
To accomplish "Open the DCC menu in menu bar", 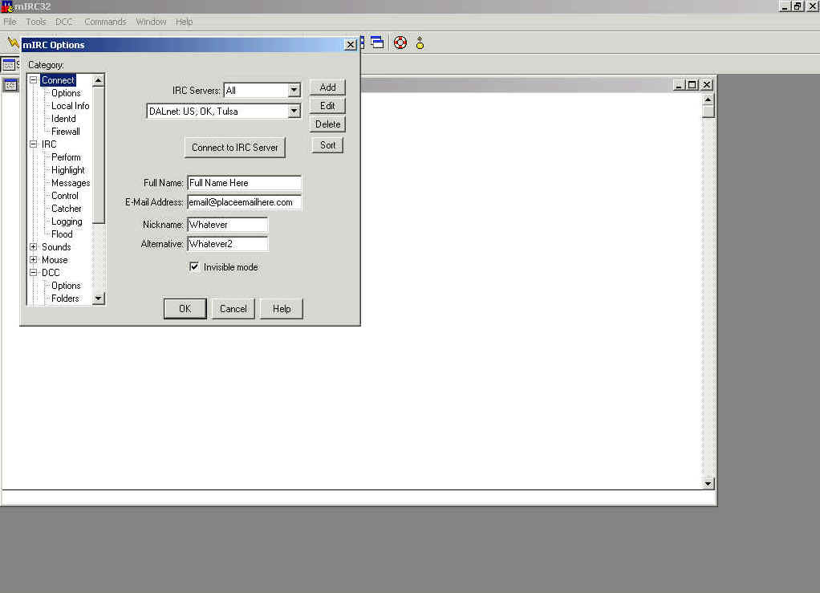I will (x=64, y=22).
